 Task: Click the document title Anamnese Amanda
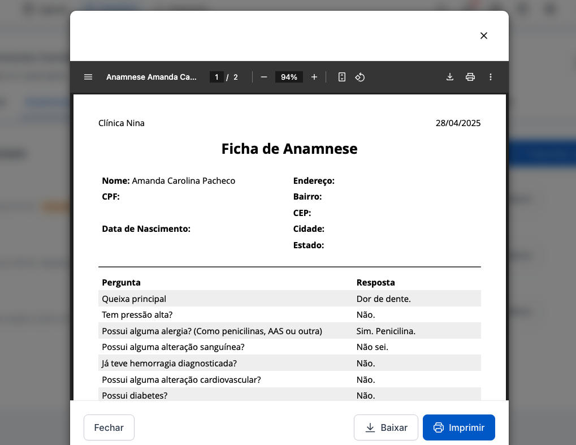click(151, 77)
